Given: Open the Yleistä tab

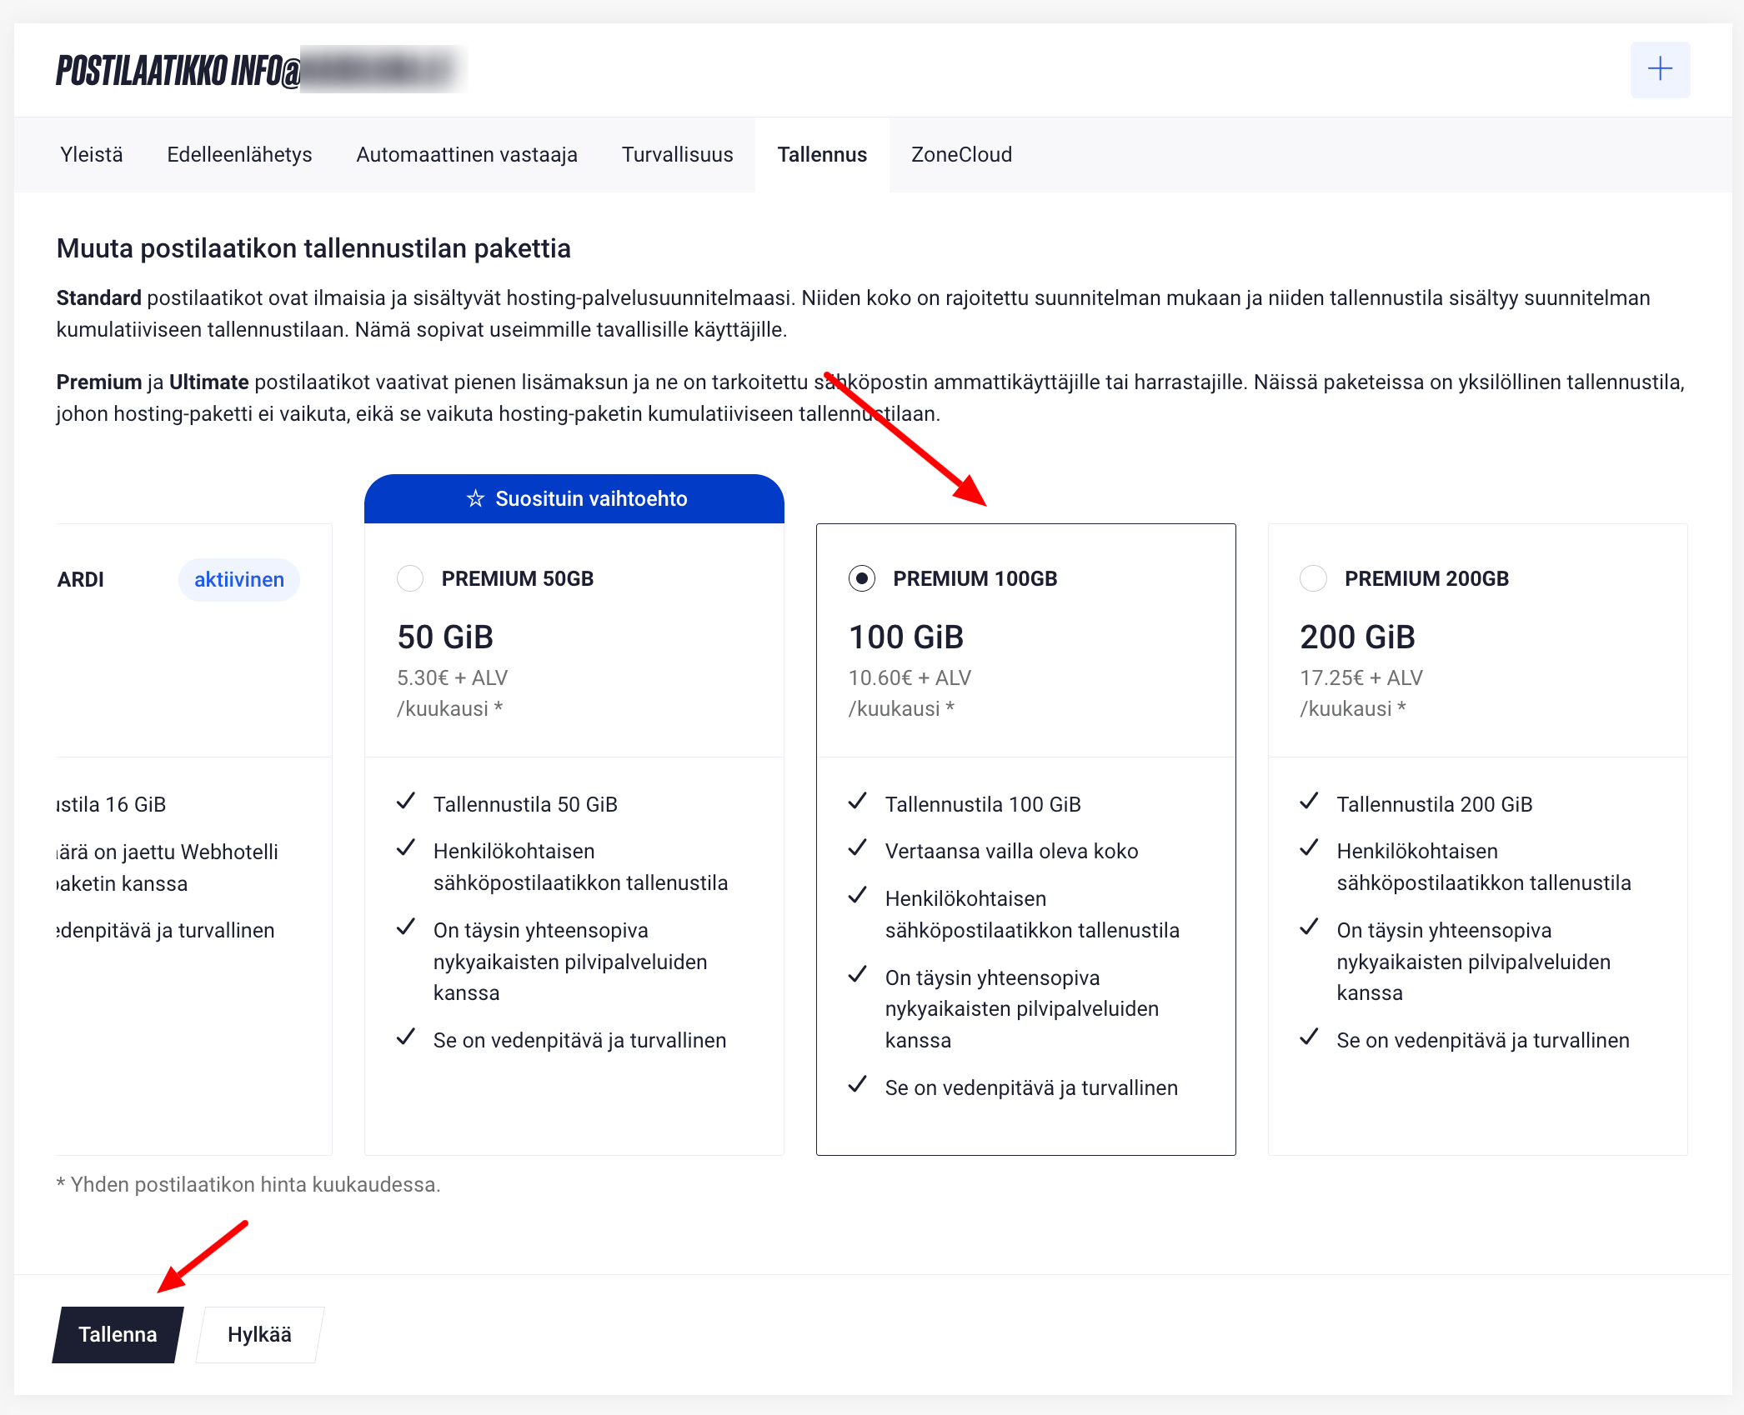Looking at the screenshot, I should point(92,154).
